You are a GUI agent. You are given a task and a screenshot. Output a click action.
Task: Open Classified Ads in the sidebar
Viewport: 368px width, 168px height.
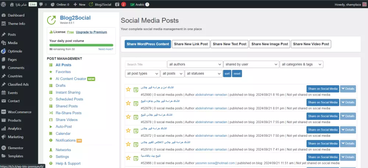click(x=19, y=84)
